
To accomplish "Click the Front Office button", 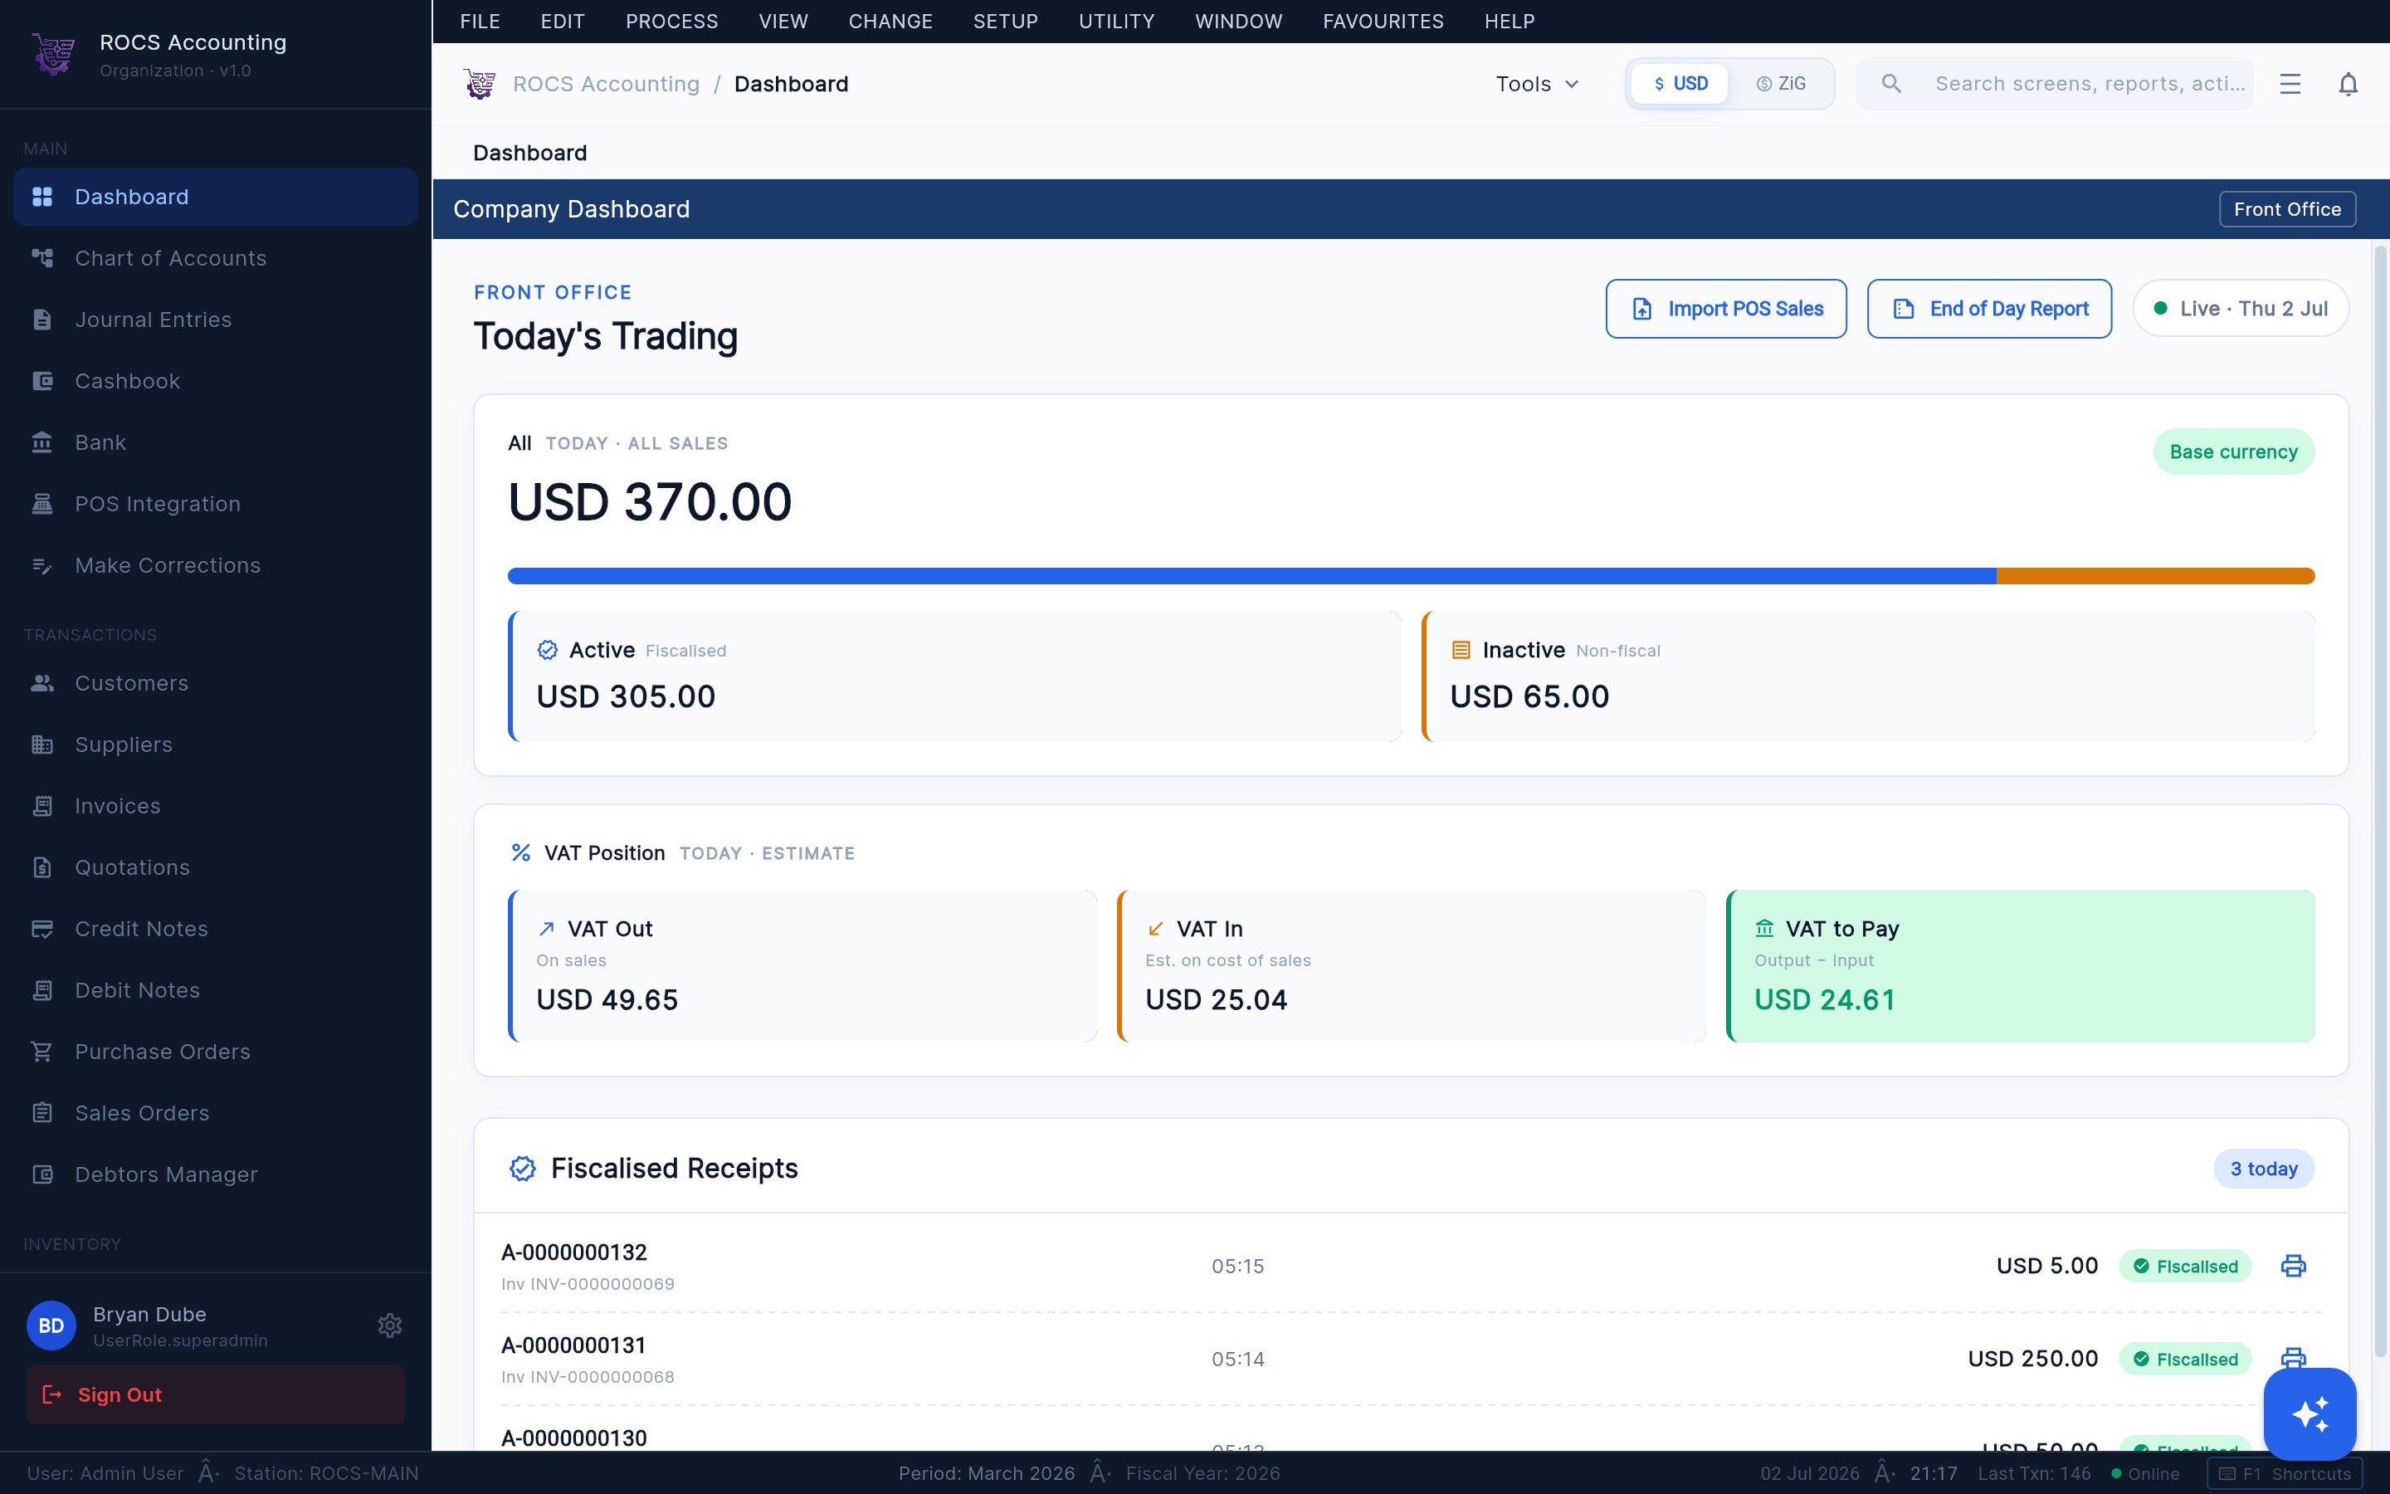I will pyautogui.click(x=2287, y=209).
